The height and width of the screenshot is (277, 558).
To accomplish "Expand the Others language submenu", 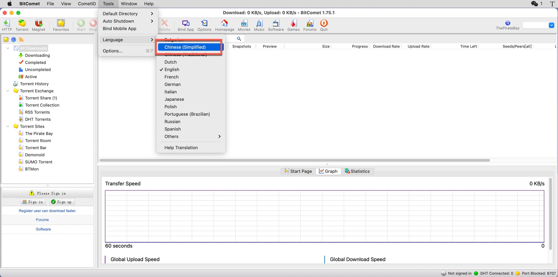I will [x=191, y=136].
